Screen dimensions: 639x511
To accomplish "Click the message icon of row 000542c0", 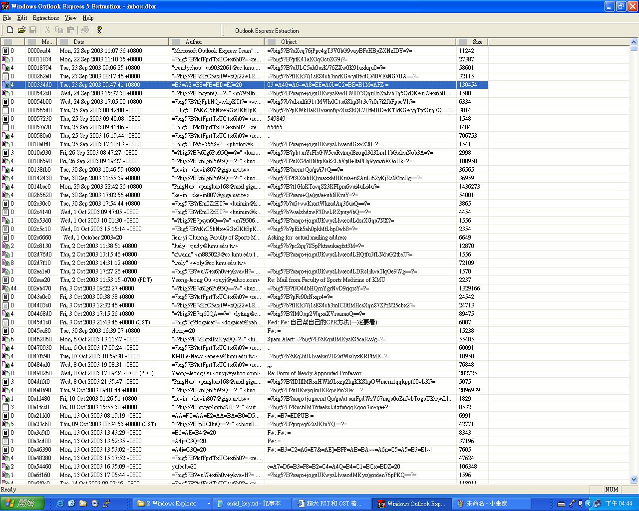I will tap(5, 93).
